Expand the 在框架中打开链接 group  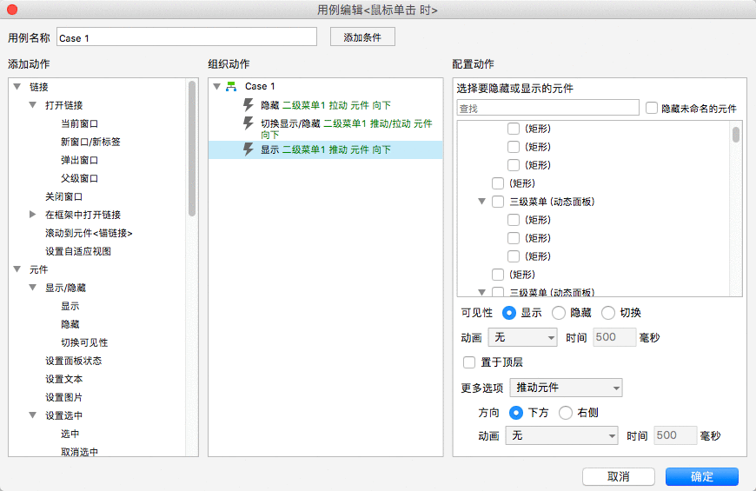click(x=33, y=214)
